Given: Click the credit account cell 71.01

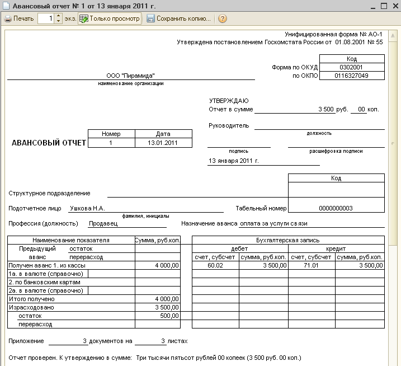Looking at the screenshot, I should pyautogui.click(x=312, y=265).
